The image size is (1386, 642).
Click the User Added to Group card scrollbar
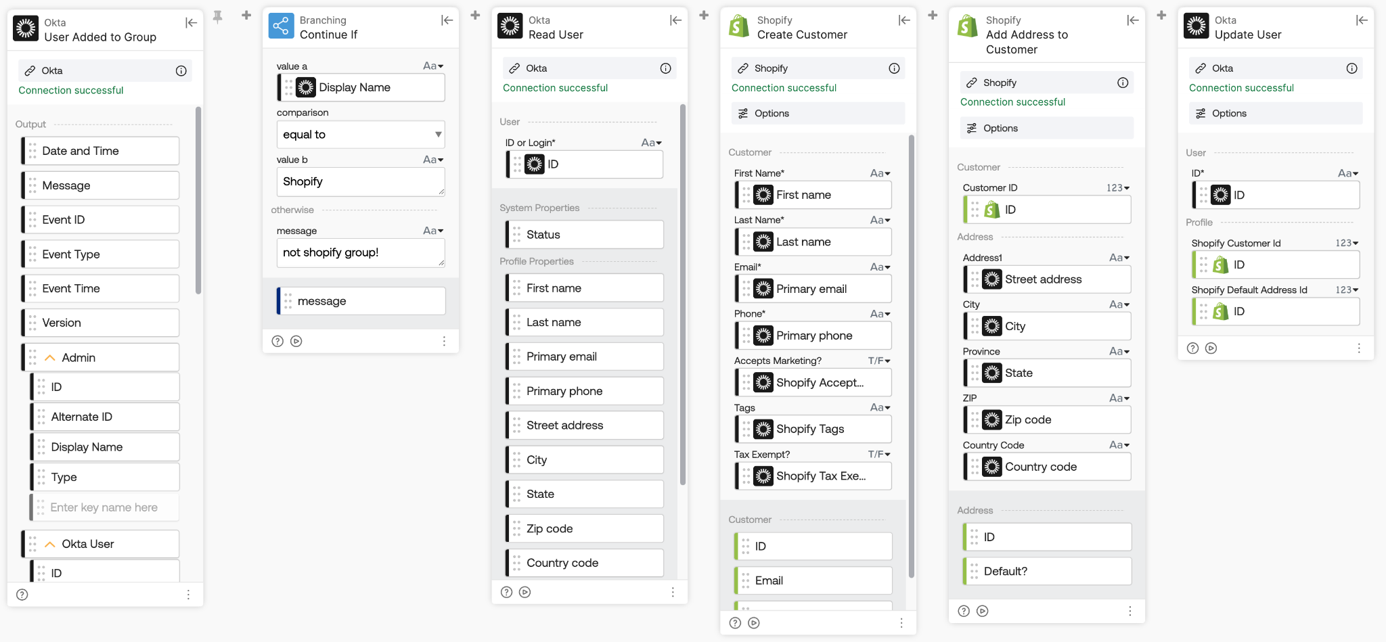[198, 201]
